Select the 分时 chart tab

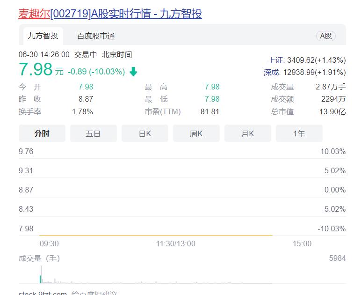42,133
